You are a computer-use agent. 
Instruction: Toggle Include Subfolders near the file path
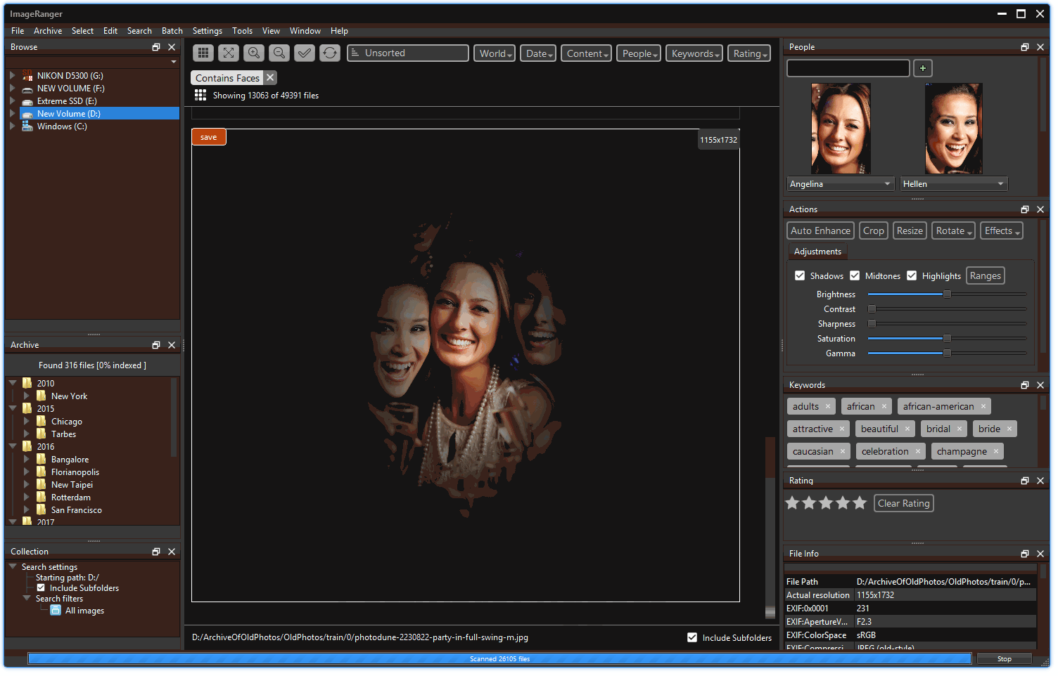692,637
